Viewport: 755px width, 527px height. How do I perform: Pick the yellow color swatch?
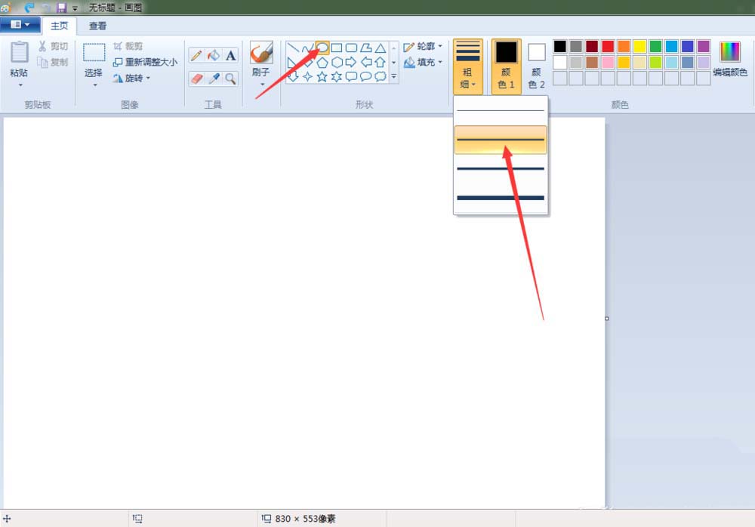639,46
